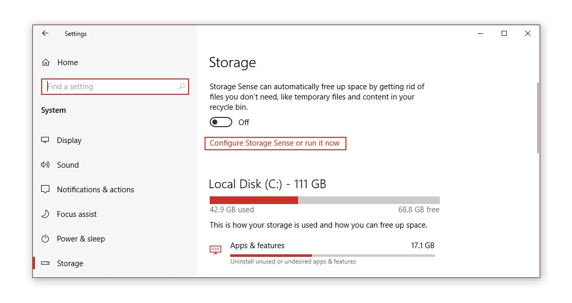Click the Find a setting field
The image size is (572, 303).
coord(115,87)
